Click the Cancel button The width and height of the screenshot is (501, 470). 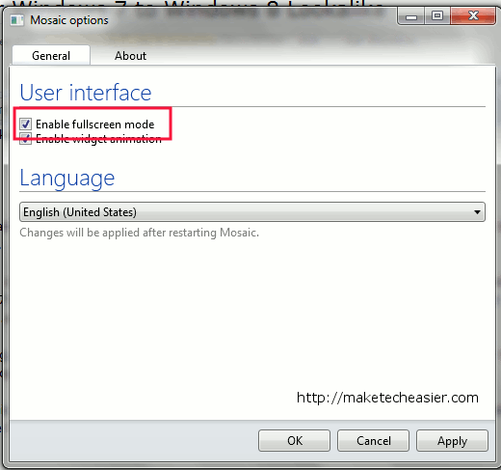[x=373, y=440]
